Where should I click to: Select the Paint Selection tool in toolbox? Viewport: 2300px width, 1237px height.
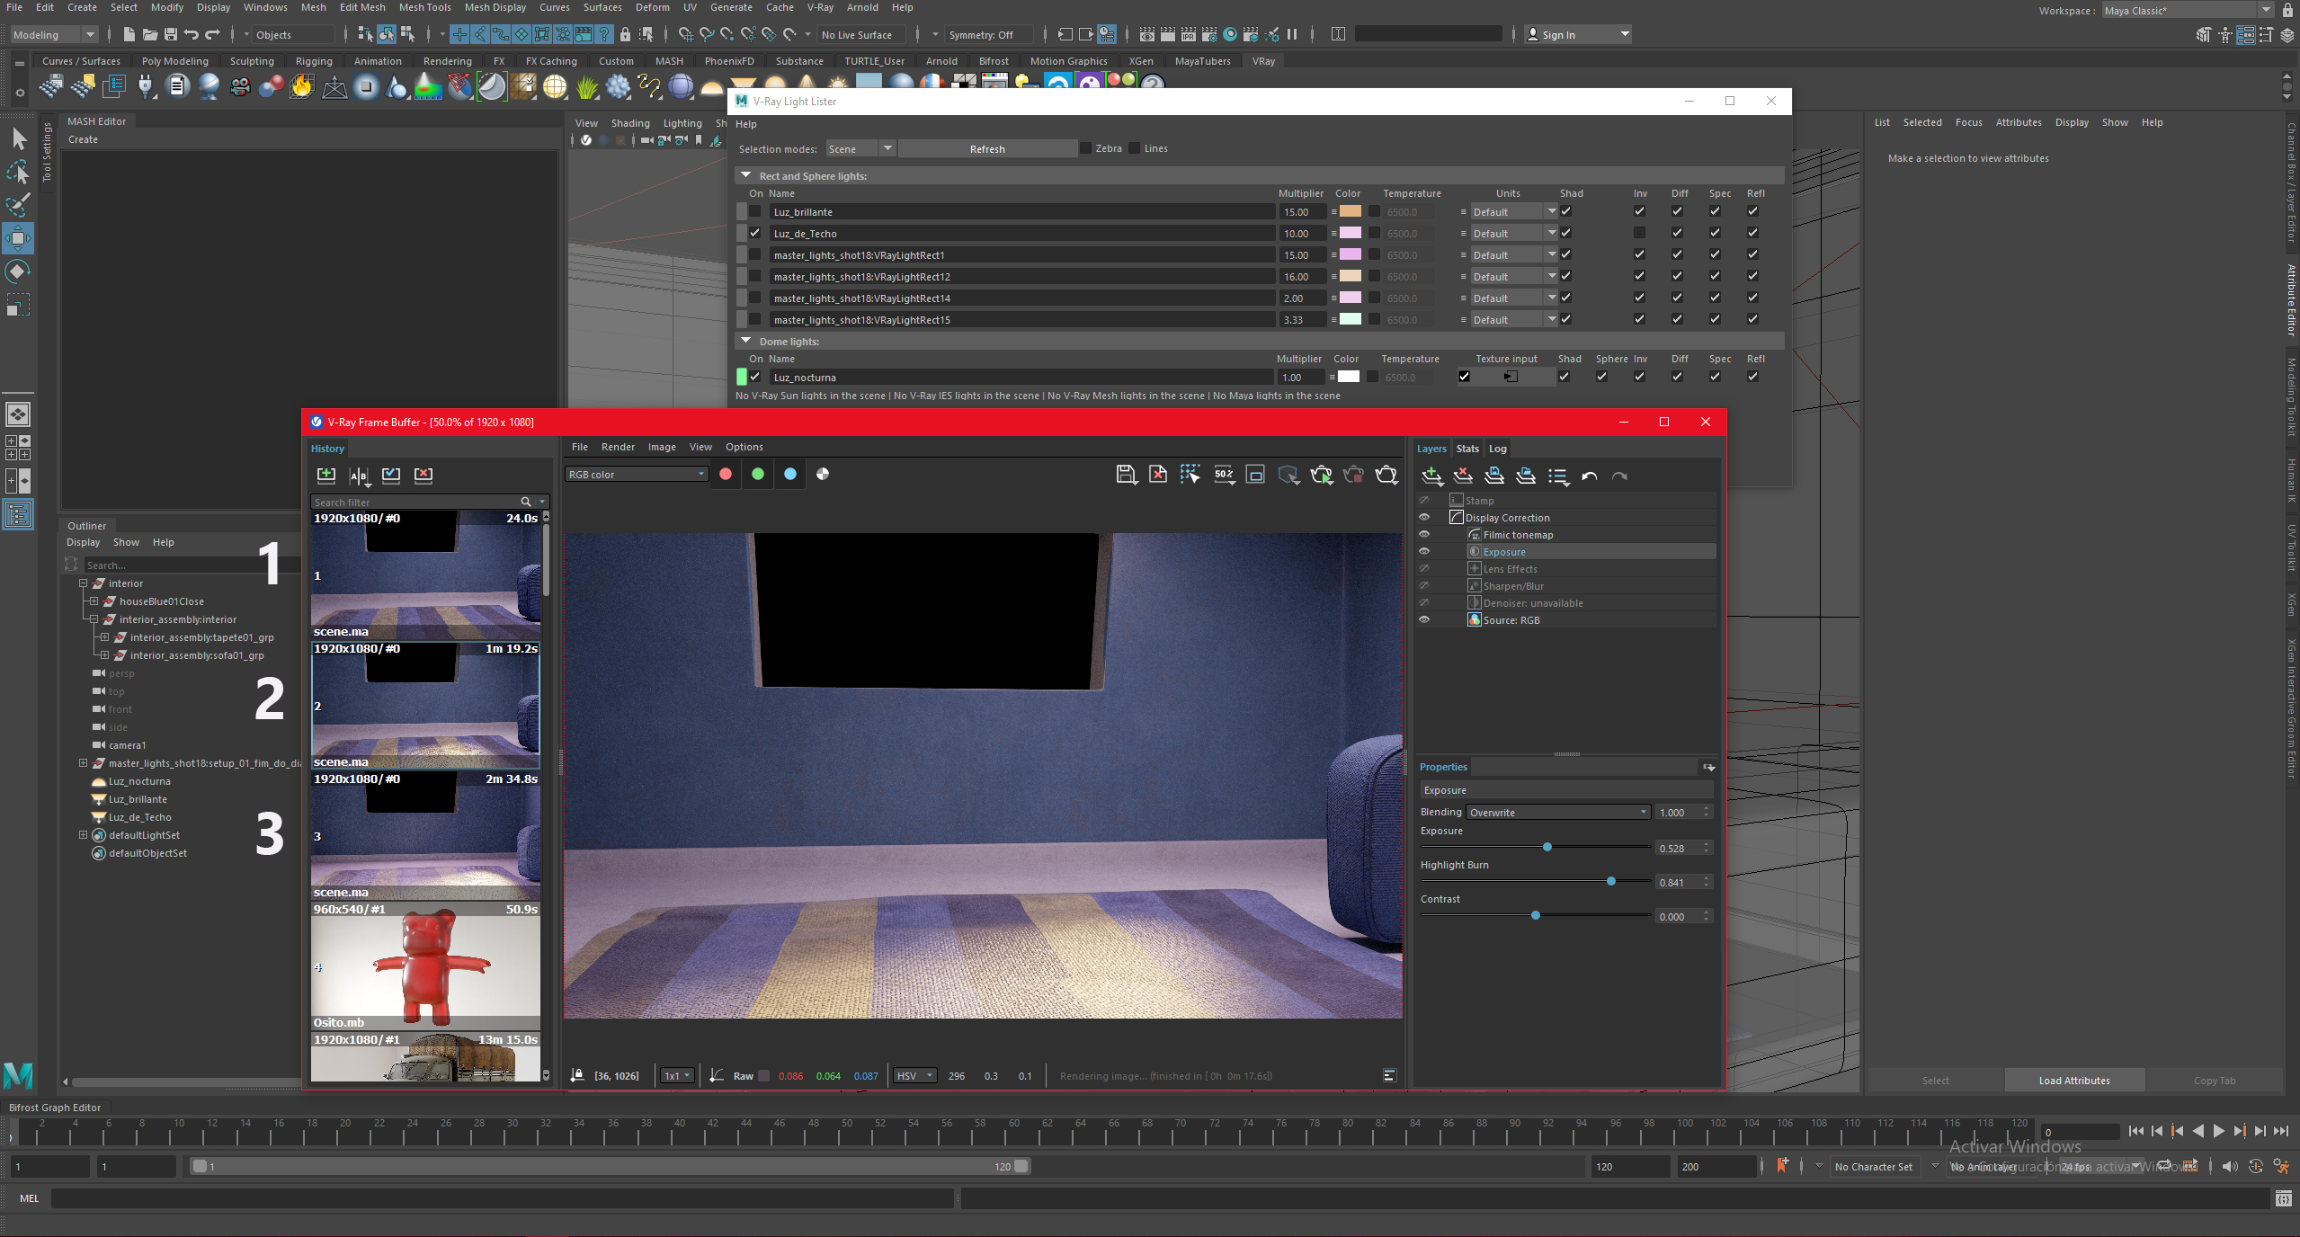18,205
